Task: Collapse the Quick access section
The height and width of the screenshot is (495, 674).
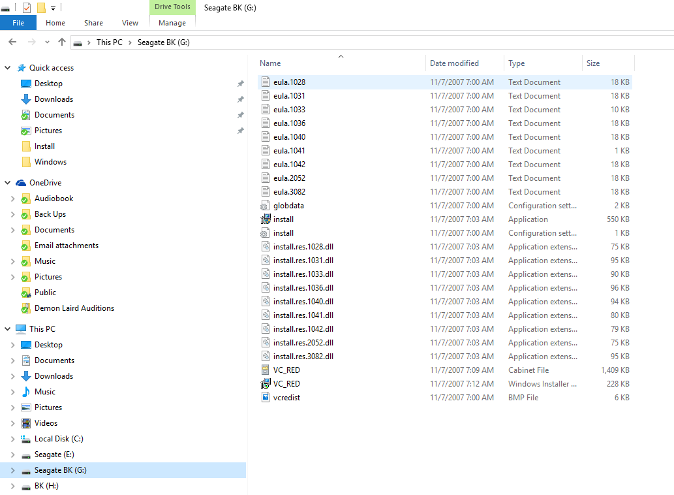Action: tap(7, 68)
